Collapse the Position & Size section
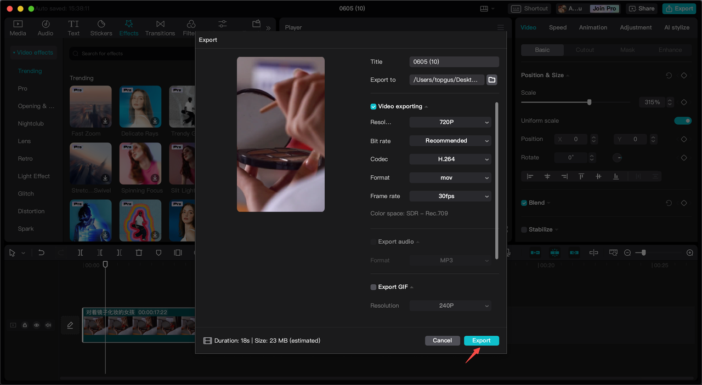This screenshot has width=702, height=385. pyautogui.click(x=568, y=76)
